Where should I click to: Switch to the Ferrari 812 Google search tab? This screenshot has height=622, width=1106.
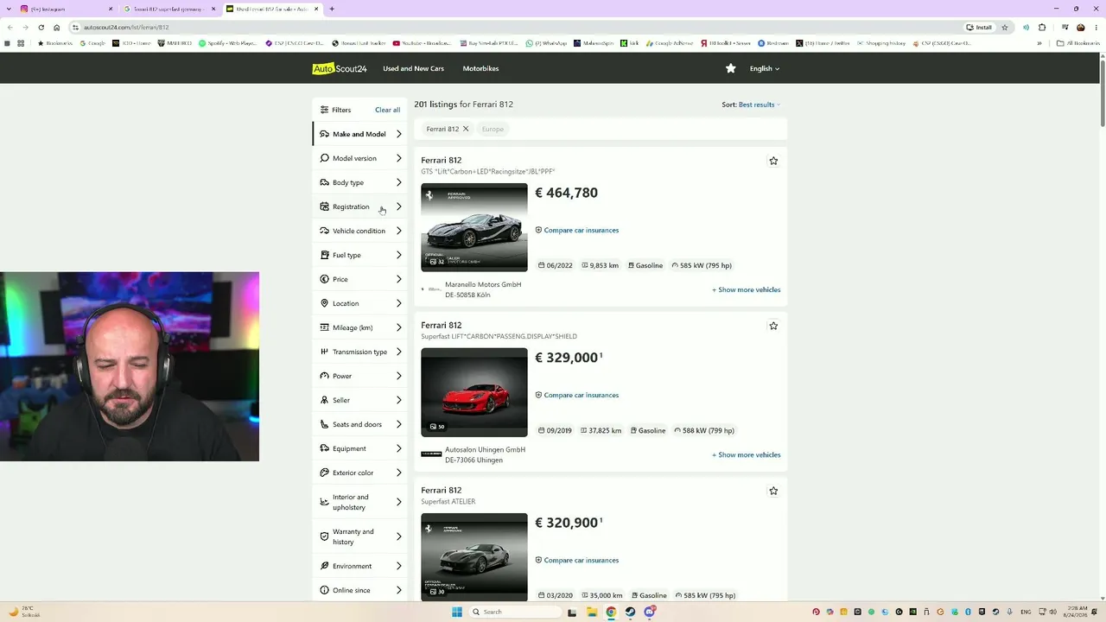click(x=168, y=9)
